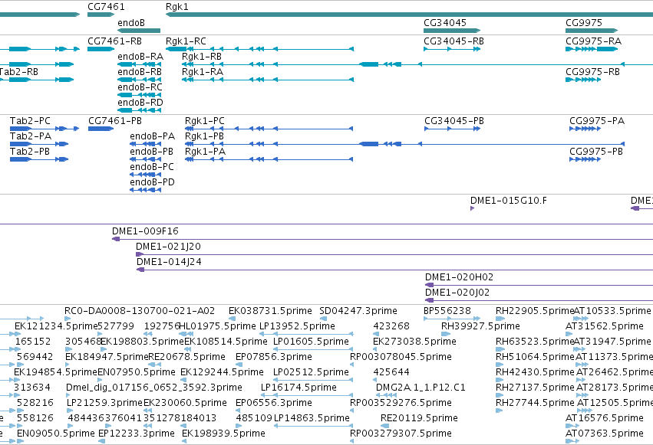Click the Rgk1-PC protein label

pyautogui.click(x=204, y=121)
